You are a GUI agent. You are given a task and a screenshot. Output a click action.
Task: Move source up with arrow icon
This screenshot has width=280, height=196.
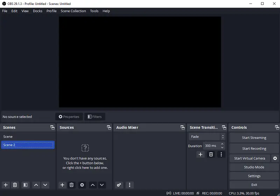click(x=93, y=185)
